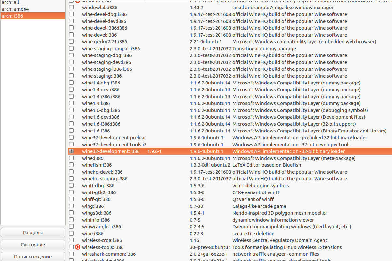Click version 2.21-0ubuntu1 of wine-gecko
The image size is (392, 261).
[206, 41]
